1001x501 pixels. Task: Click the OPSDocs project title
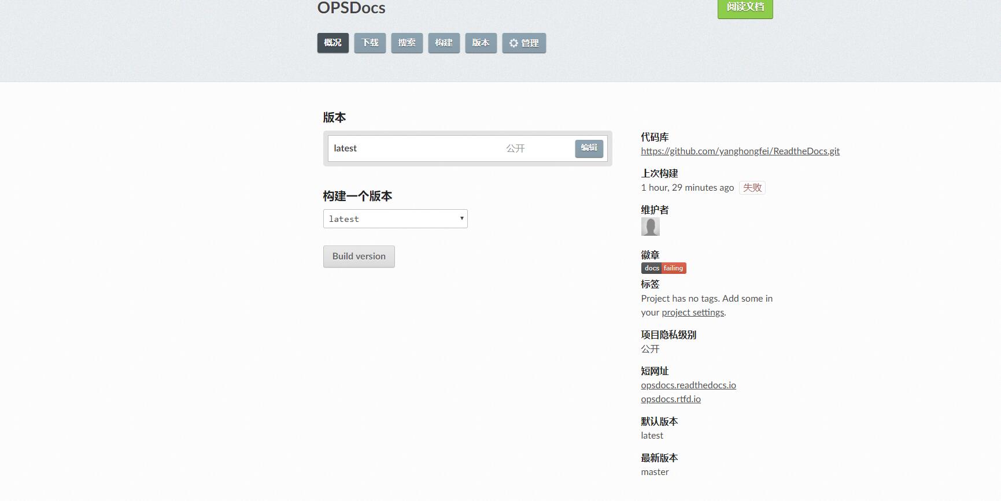coord(351,8)
